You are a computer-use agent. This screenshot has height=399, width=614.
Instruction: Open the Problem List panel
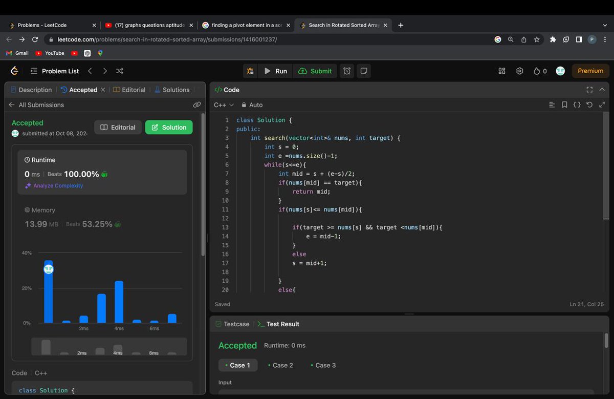[x=54, y=71]
